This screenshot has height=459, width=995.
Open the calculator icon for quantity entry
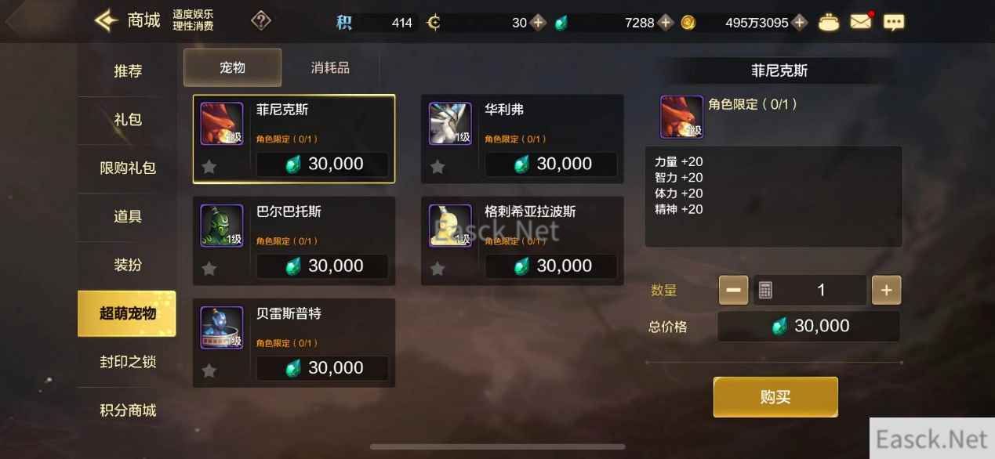pyautogui.click(x=765, y=290)
